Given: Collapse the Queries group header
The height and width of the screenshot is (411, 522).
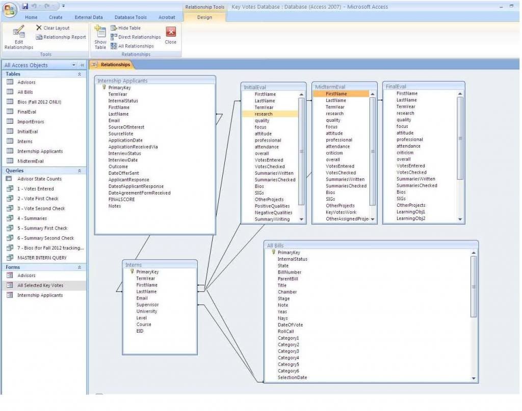Looking at the screenshot, I should click(x=79, y=171).
